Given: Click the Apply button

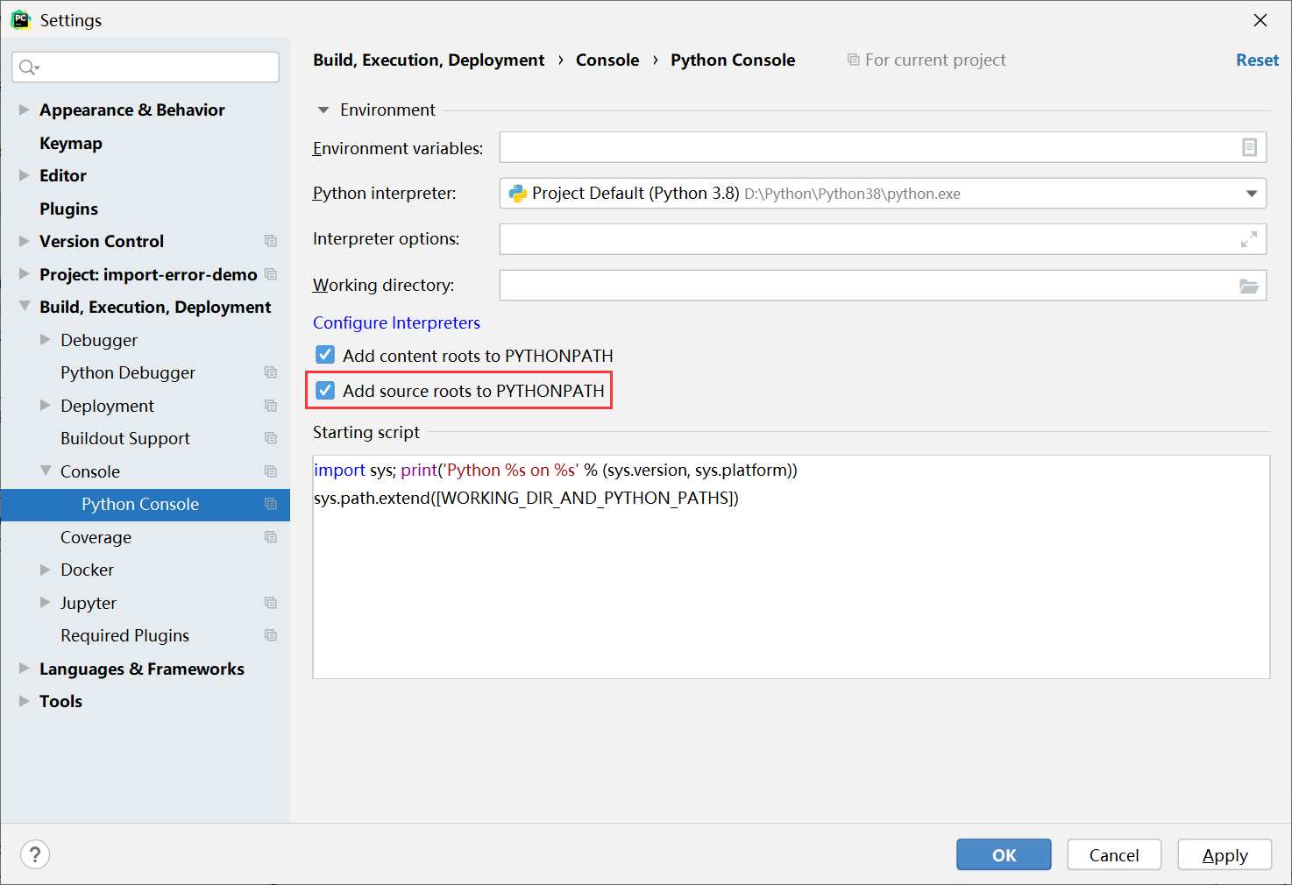Looking at the screenshot, I should pos(1225,854).
